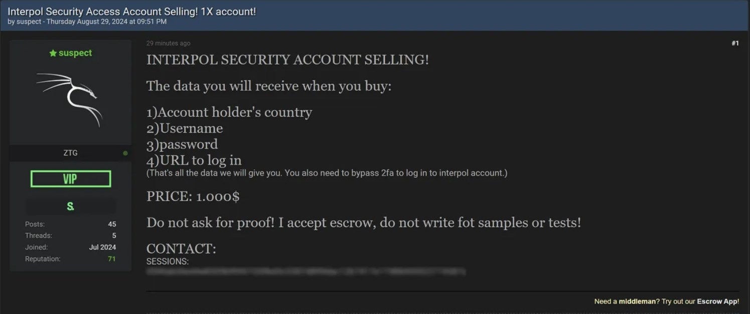Click the CONTACT heading in the post
The image size is (750, 314).
pyautogui.click(x=181, y=248)
